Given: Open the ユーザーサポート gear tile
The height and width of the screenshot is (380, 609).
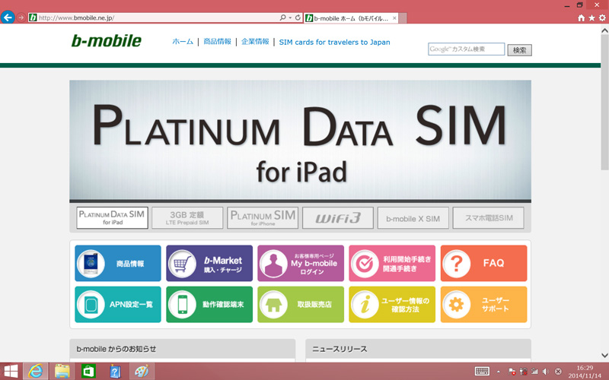Looking at the screenshot, I should (x=483, y=305).
